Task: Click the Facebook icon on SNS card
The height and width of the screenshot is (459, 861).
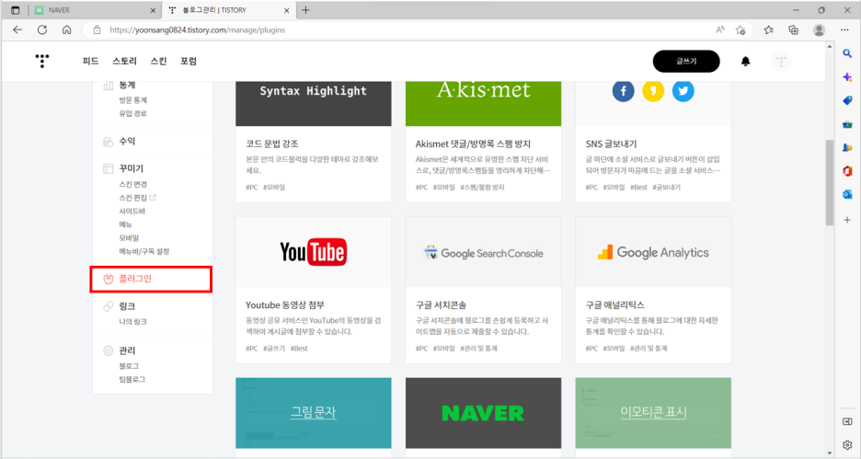Action: click(x=624, y=90)
